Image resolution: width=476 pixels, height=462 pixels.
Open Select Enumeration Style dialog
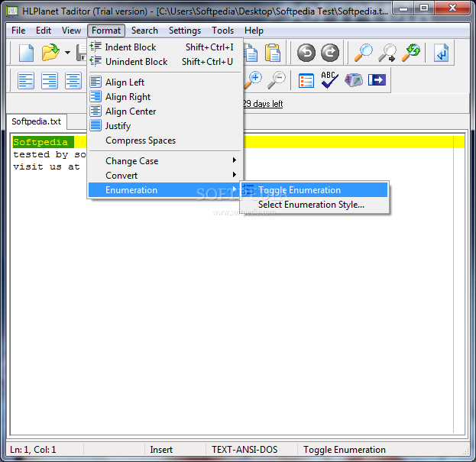pyautogui.click(x=314, y=205)
